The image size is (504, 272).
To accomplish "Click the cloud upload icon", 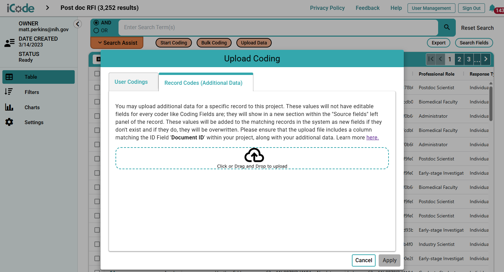I will 254,155.
